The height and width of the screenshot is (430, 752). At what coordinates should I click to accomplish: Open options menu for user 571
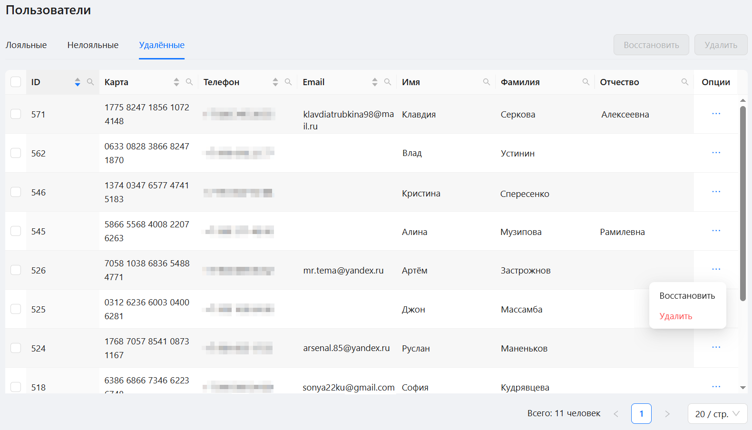coord(716,114)
